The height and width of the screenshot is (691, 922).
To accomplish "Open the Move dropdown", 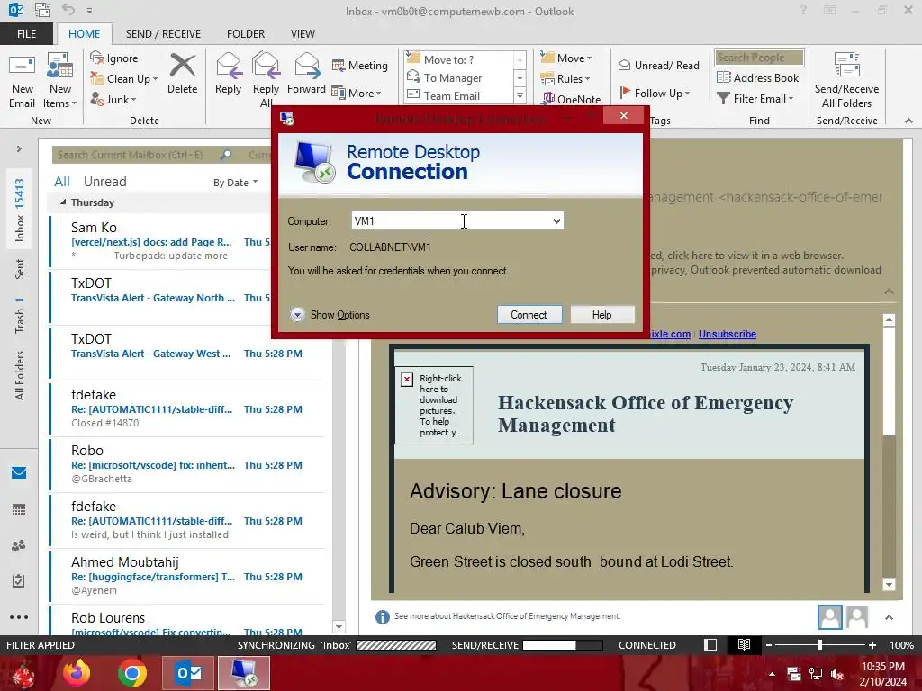I will (x=566, y=58).
